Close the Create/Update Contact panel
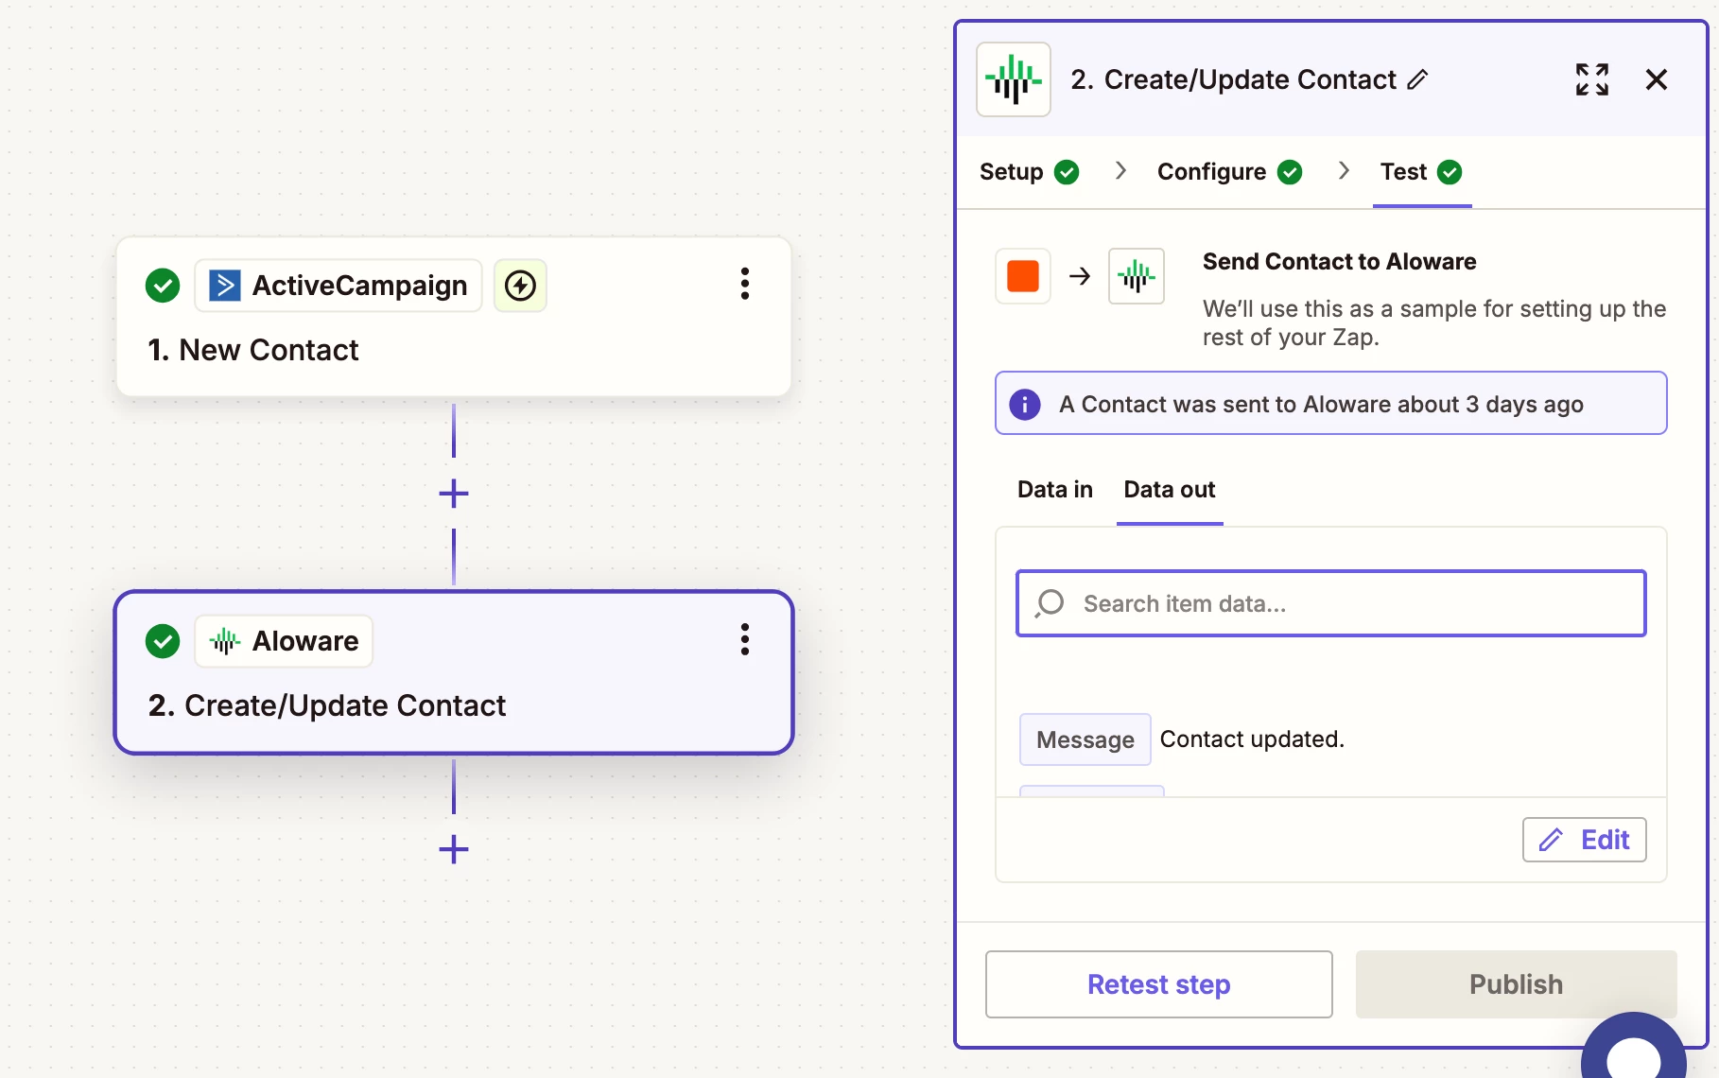The height and width of the screenshot is (1078, 1719). click(x=1657, y=79)
